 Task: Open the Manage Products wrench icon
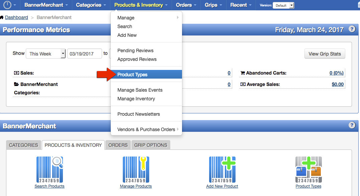point(136,169)
